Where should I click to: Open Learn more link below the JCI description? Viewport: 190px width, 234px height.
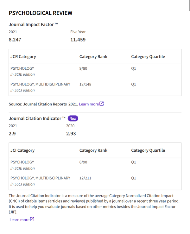click(x=19, y=219)
